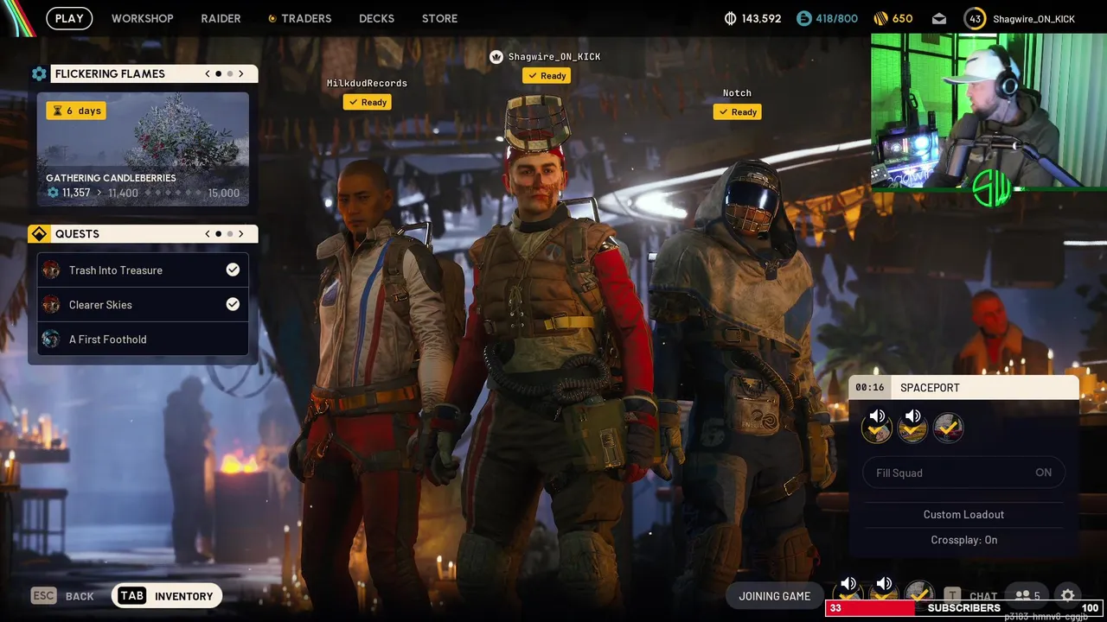The image size is (1107, 622).
Task: Toggle the Crossplay: On setting
Action: 963,540
